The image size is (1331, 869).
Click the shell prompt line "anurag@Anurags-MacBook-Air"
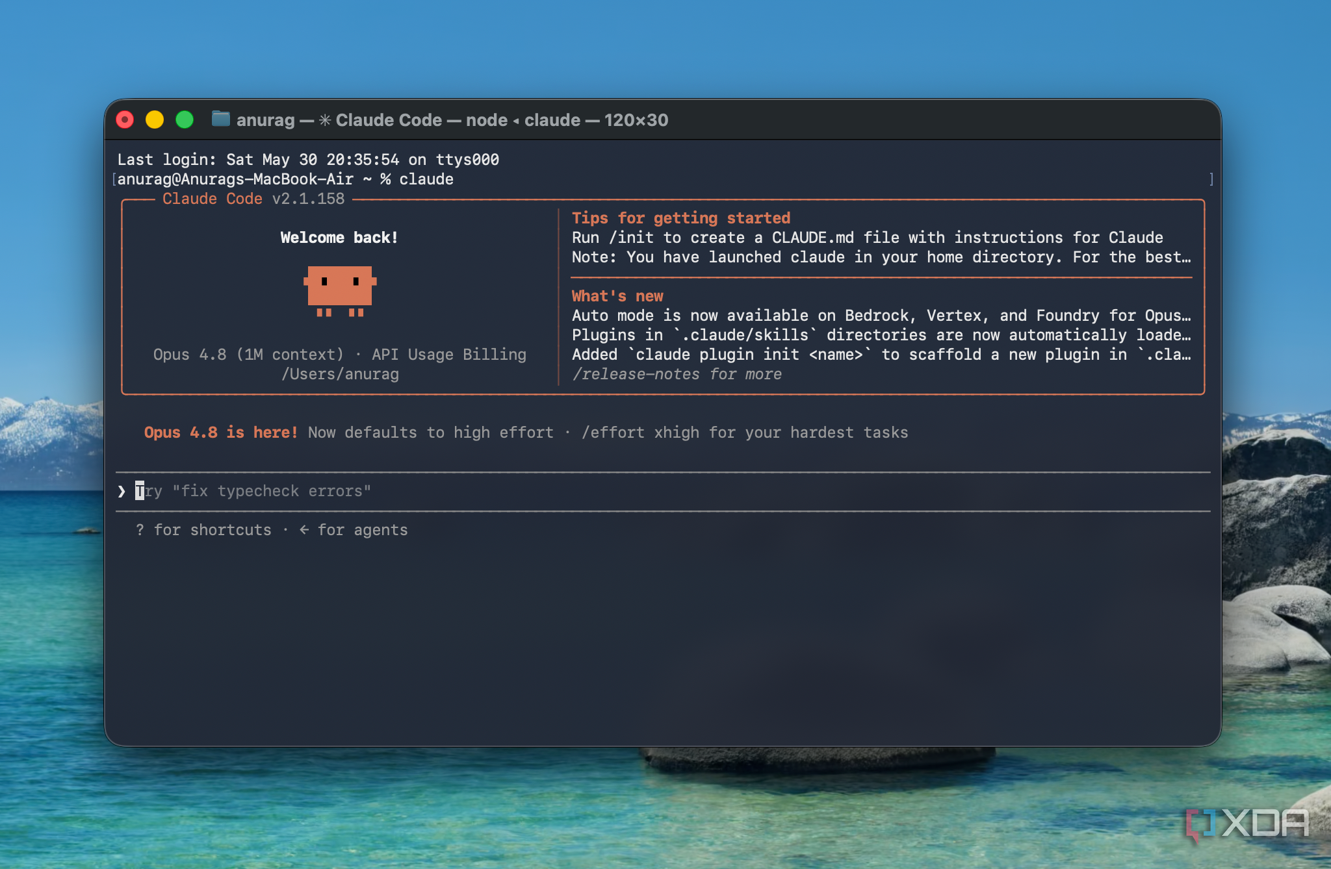[x=285, y=179]
